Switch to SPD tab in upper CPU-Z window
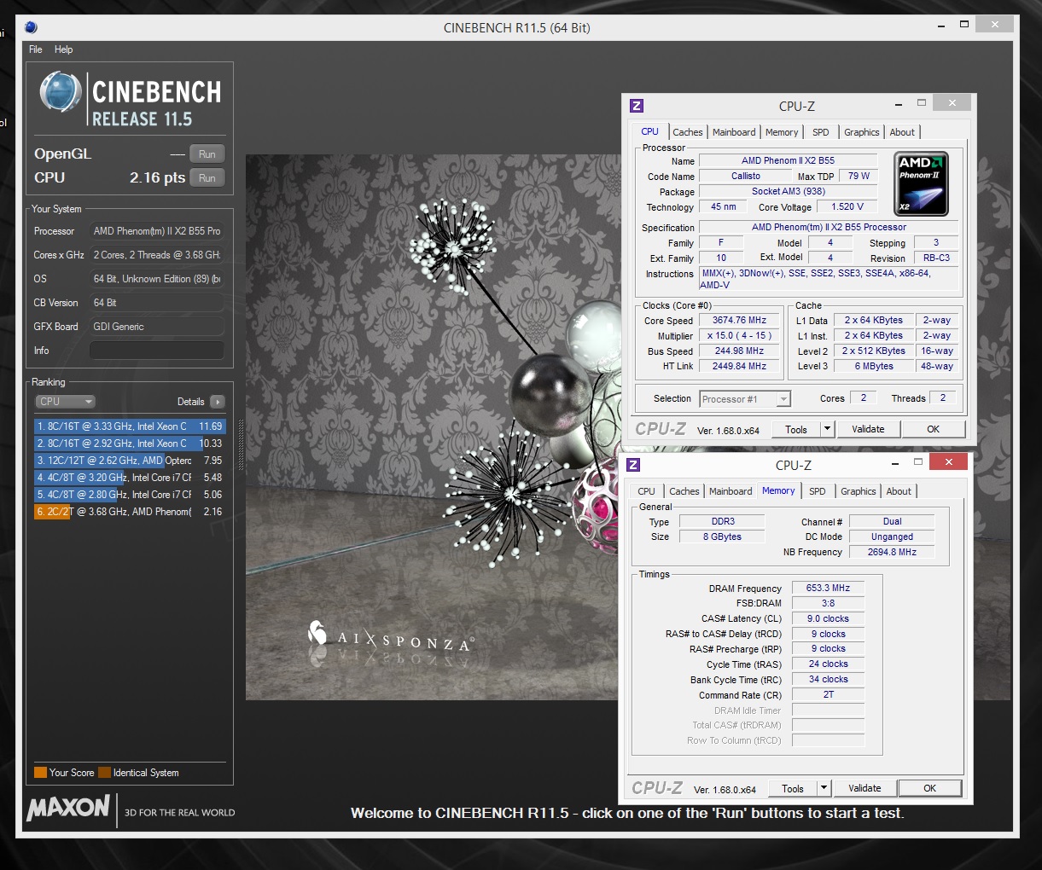This screenshot has height=870, width=1042. tap(821, 132)
